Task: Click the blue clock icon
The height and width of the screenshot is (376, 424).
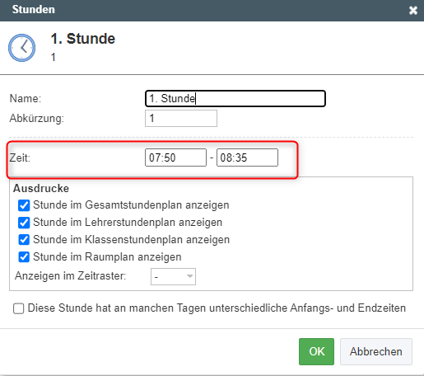Action: pyautogui.click(x=21, y=48)
